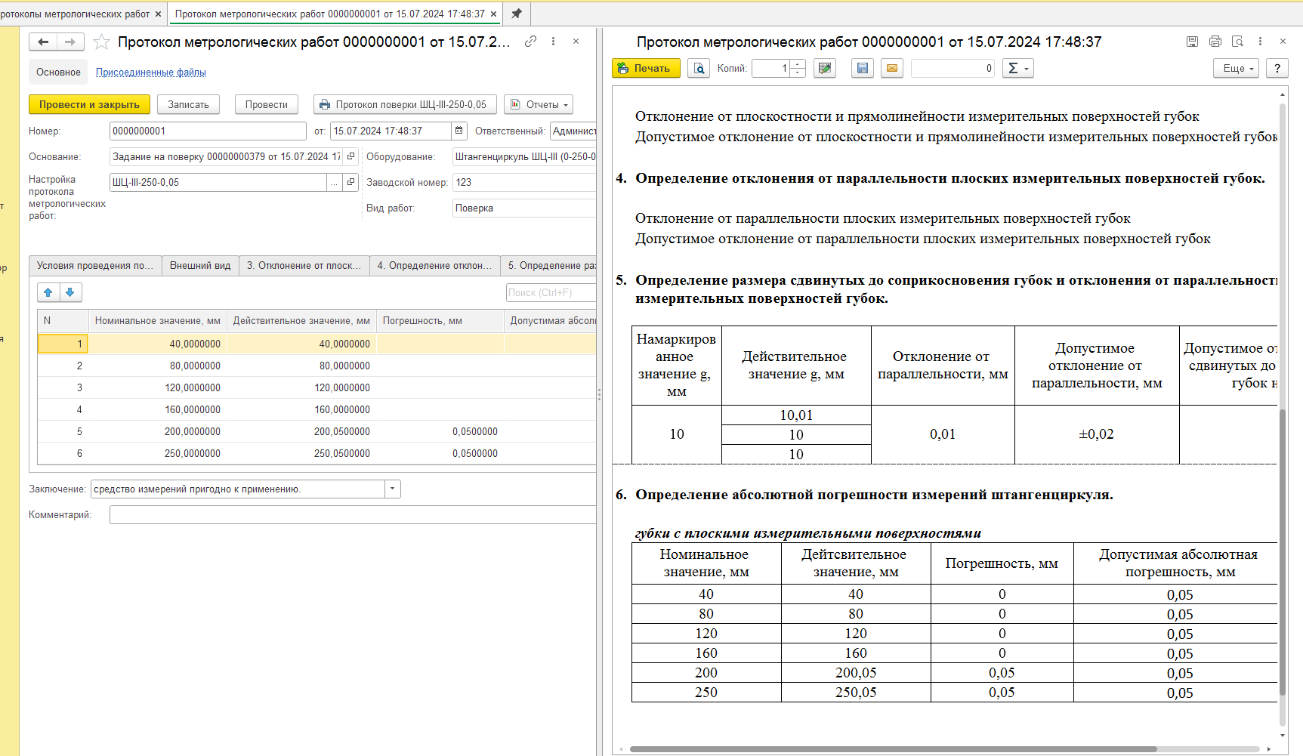Screen dimensions: 1303x756
Task: Open the sum Σ dropdown in print toolbar
Action: click(x=1017, y=69)
